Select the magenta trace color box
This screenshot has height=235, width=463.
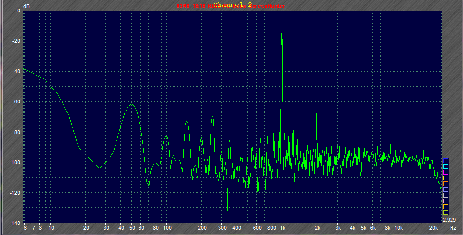446,172
